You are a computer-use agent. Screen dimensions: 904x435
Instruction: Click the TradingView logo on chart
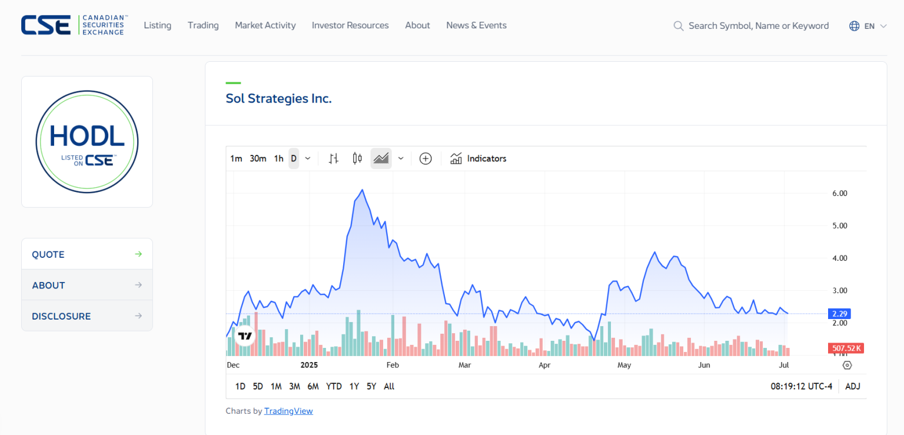(245, 336)
